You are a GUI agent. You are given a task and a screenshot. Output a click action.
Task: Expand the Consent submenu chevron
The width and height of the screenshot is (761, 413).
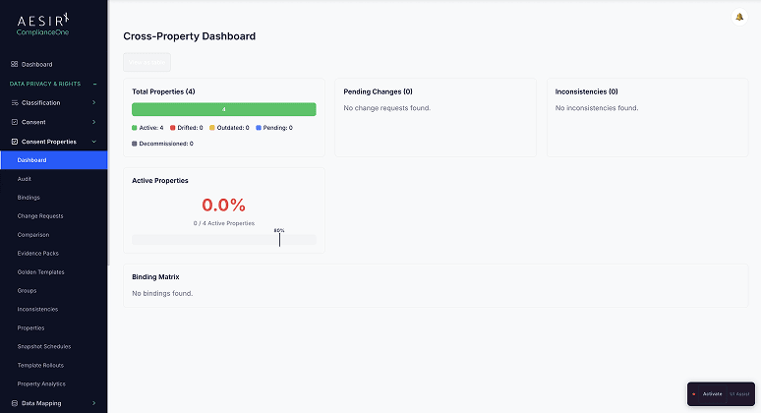[94, 122]
